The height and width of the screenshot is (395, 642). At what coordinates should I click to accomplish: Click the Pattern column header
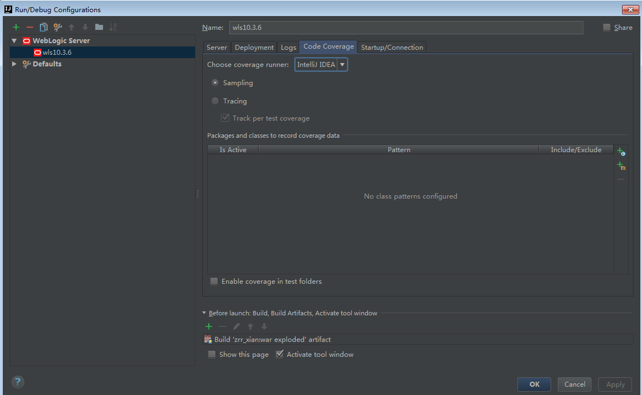click(x=399, y=150)
